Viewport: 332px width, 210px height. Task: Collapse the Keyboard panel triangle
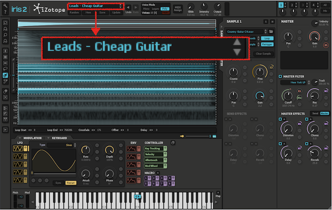pyautogui.click(x=48, y=138)
